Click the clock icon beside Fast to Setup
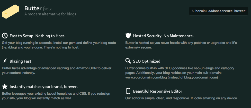This screenshot has width=251, height=108. tap(5, 36)
